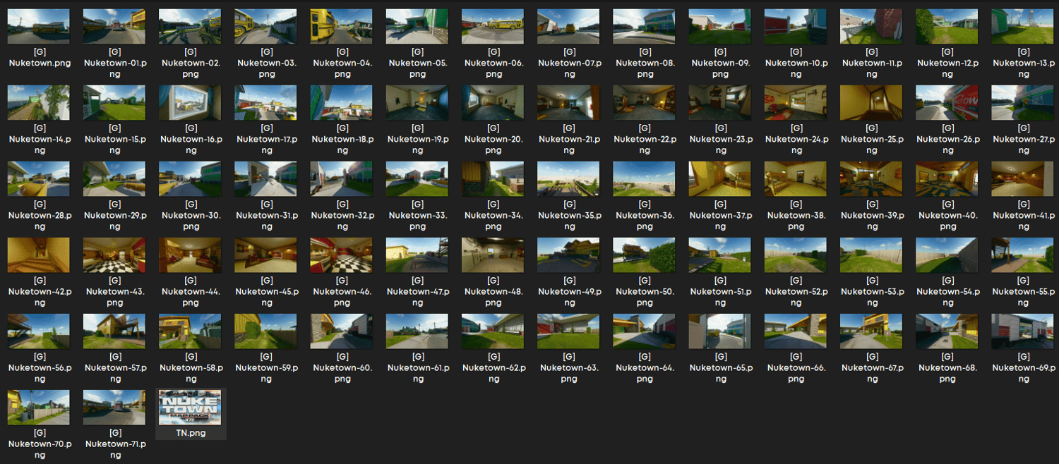The image size is (1059, 464).
Task: Choose the [G] Nuketown-27.png thumbnail
Action: pos(1023,103)
